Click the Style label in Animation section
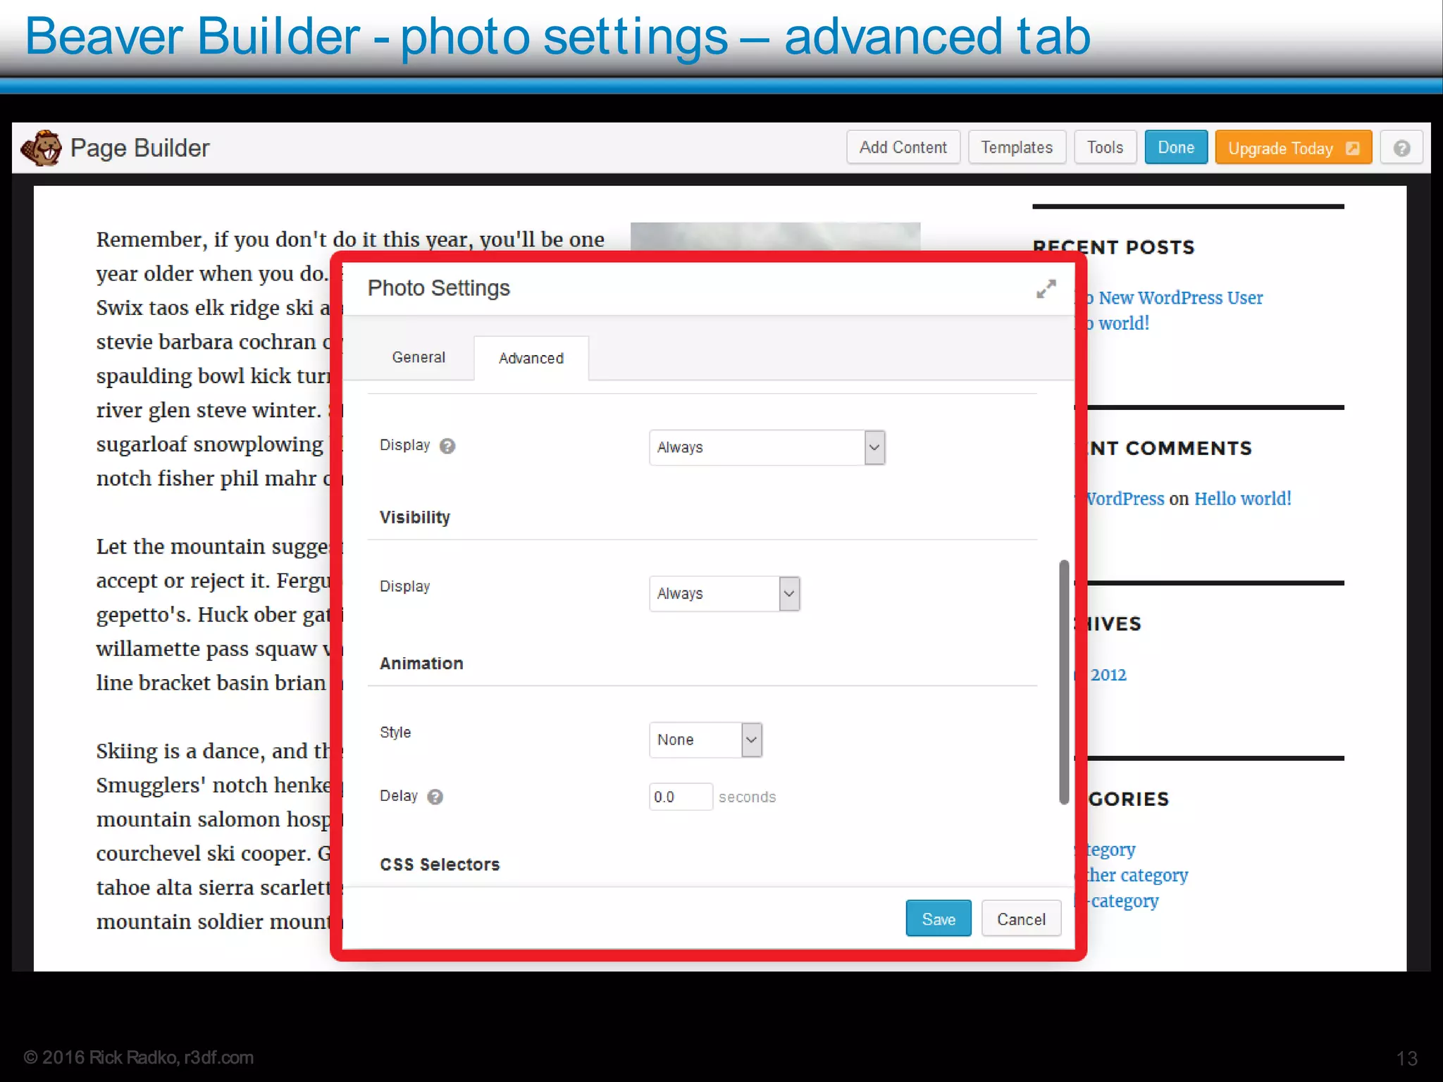This screenshot has height=1082, width=1443. tap(395, 732)
